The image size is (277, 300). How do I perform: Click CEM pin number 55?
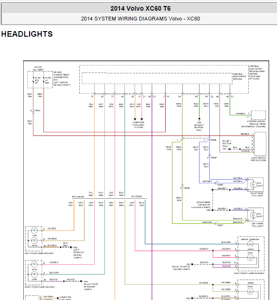pyautogui.click(x=102, y=97)
